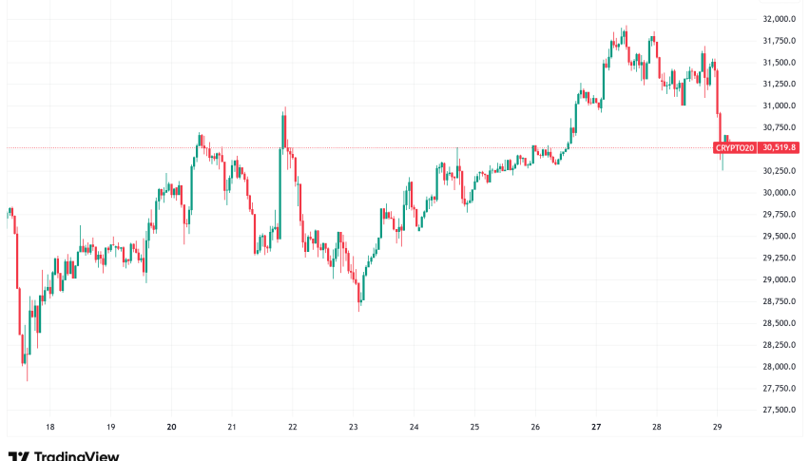Click date 29 on the time axis

tap(718, 428)
